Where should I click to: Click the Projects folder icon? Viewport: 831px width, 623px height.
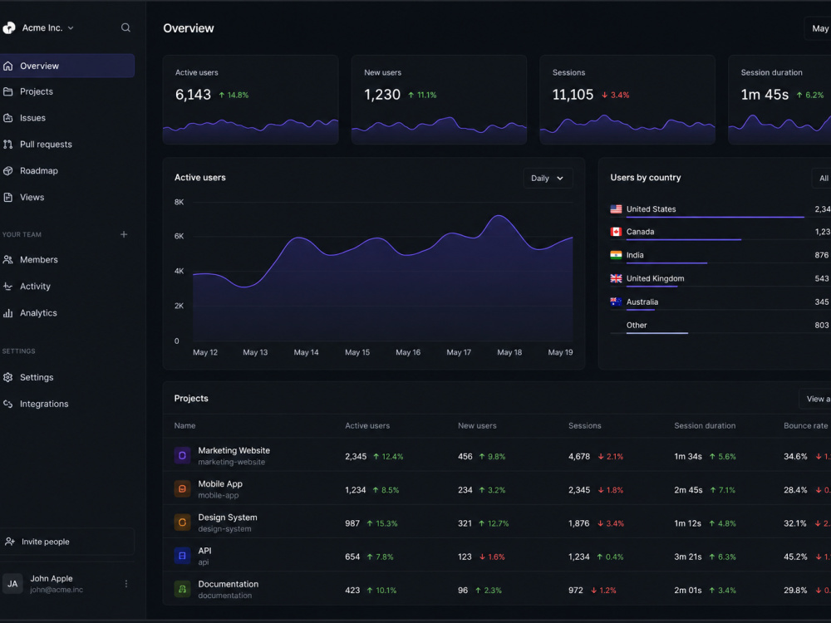click(x=8, y=91)
